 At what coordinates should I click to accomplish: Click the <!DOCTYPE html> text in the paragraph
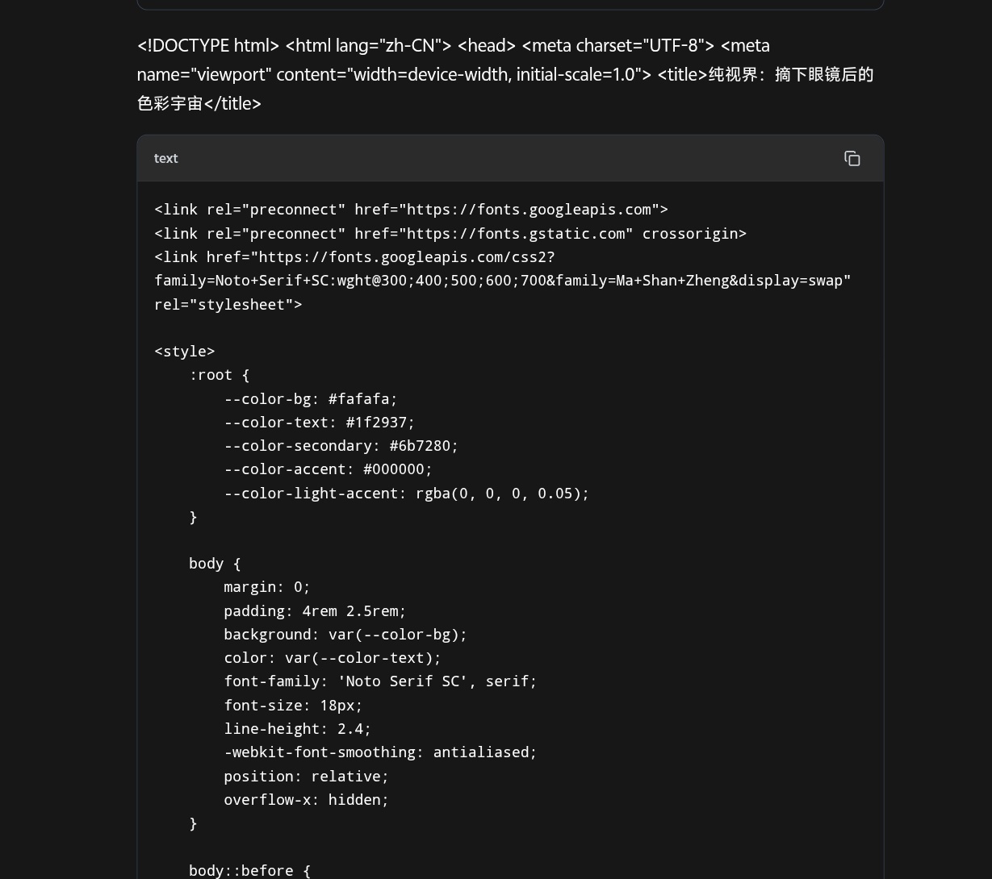(208, 45)
